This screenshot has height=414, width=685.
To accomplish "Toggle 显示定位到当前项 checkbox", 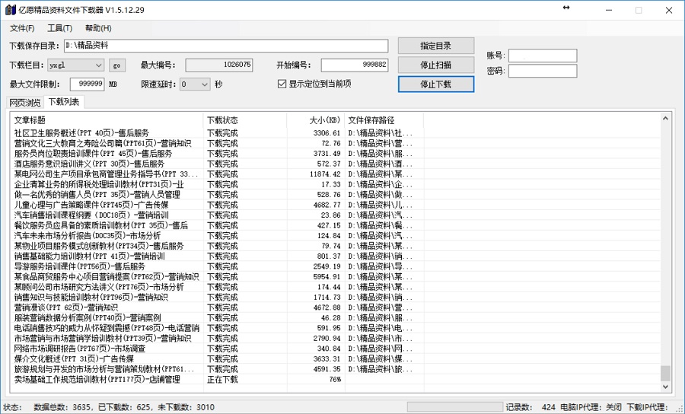I will tap(282, 84).
